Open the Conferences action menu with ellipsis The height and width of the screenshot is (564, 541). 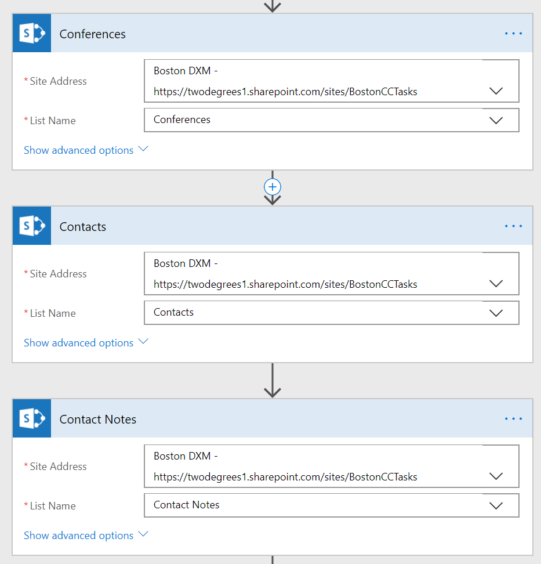(x=513, y=33)
